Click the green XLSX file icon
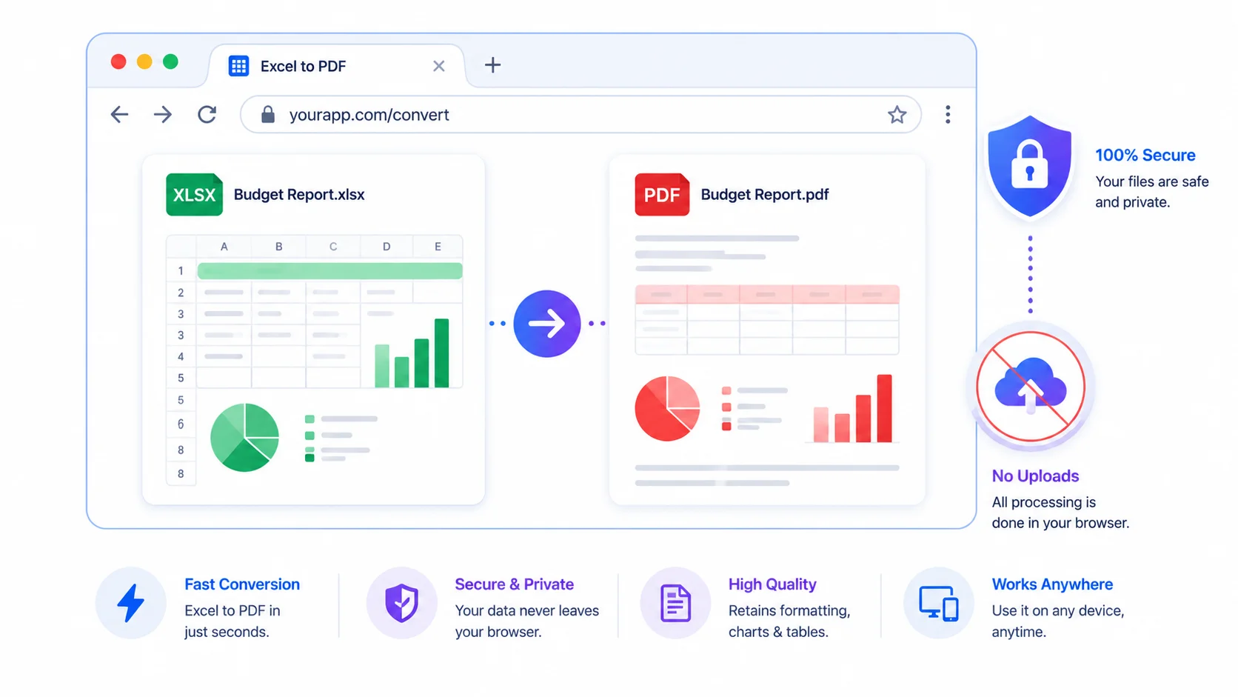The height and width of the screenshot is (697, 1238). point(194,194)
